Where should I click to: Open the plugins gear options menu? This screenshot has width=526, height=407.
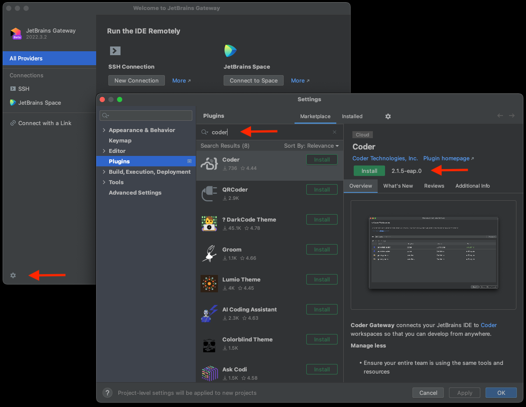[x=388, y=116]
